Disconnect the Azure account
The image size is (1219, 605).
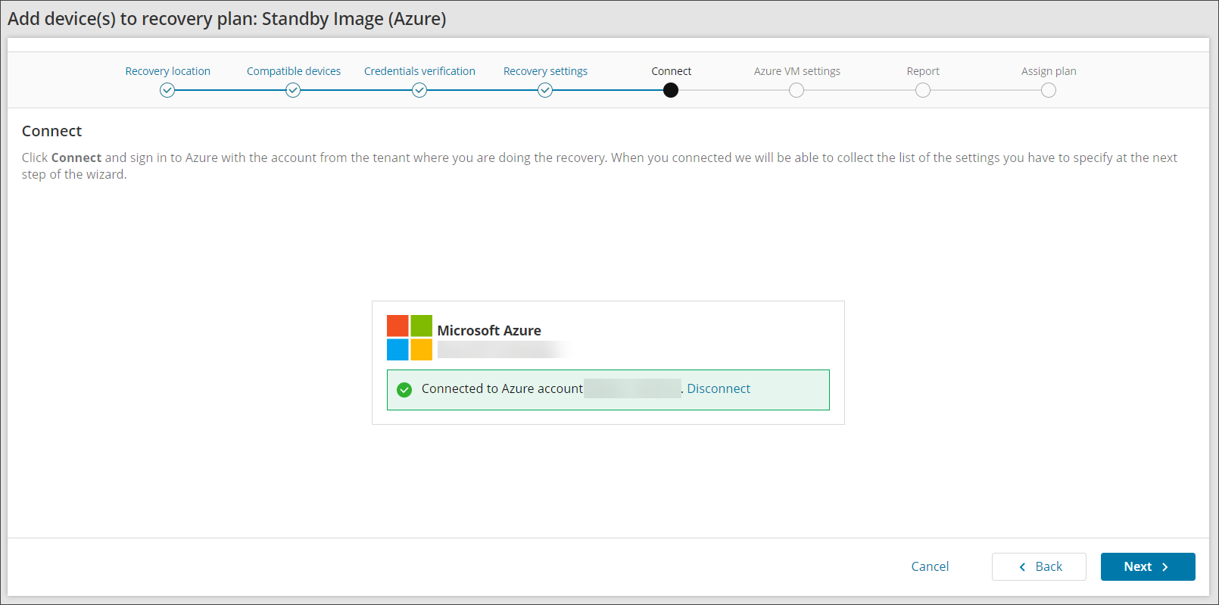tap(718, 388)
